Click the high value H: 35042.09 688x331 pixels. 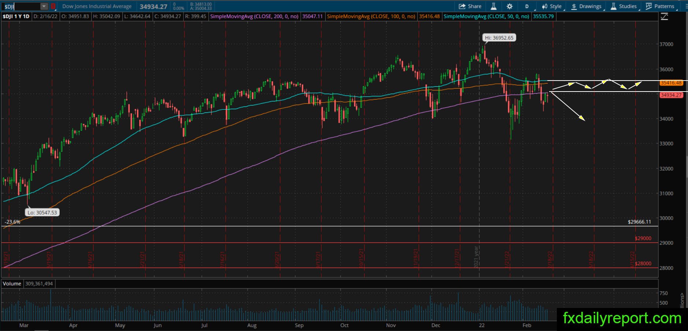pos(107,16)
